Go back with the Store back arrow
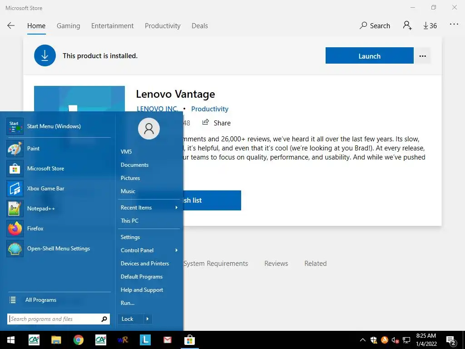 click(11, 25)
